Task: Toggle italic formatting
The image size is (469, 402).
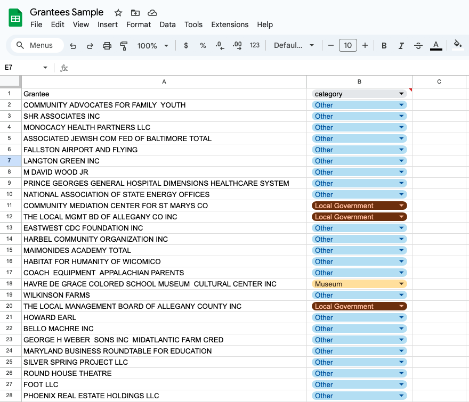Action: pos(401,46)
